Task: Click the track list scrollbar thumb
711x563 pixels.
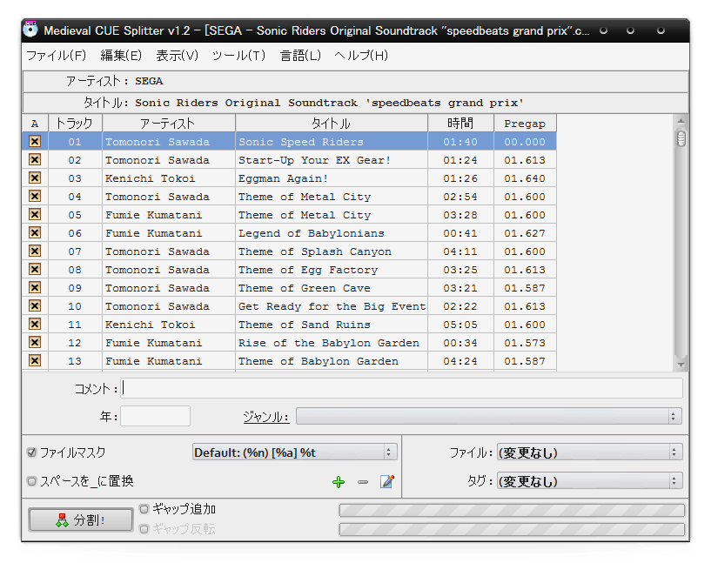Action: (681, 138)
